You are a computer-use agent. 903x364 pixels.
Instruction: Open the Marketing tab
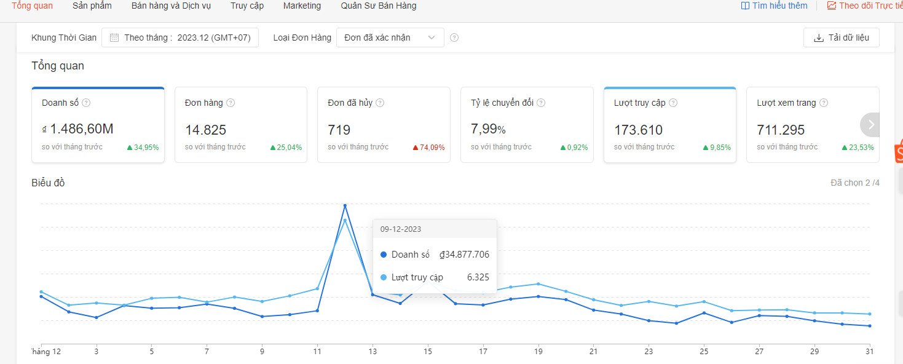(302, 6)
